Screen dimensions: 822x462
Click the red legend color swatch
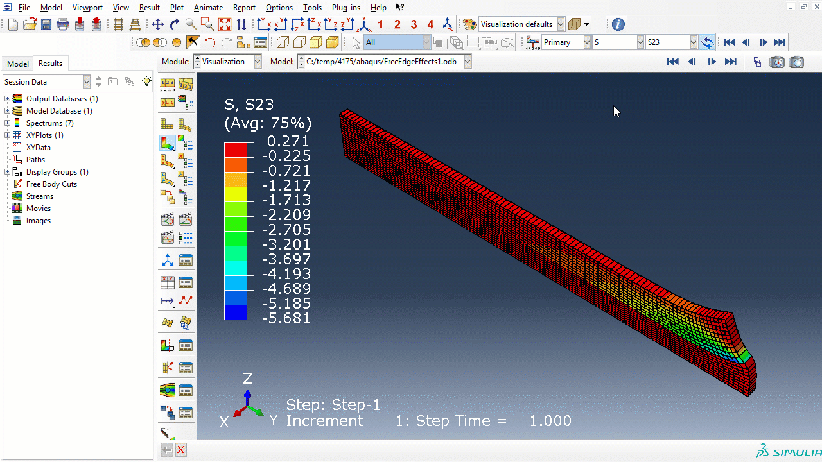235,150
